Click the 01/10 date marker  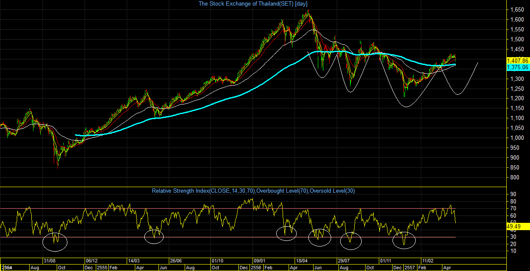217,261
